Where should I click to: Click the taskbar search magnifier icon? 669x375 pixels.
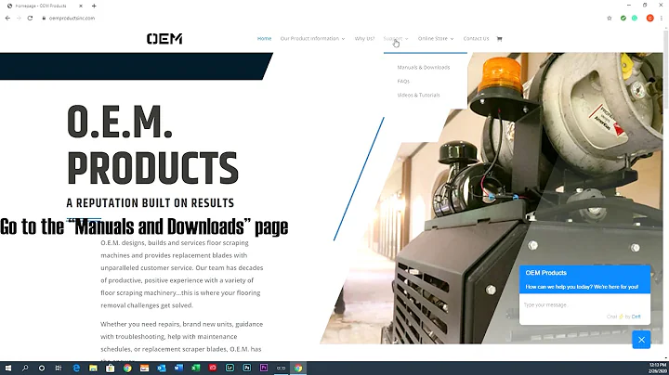coord(25,368)
